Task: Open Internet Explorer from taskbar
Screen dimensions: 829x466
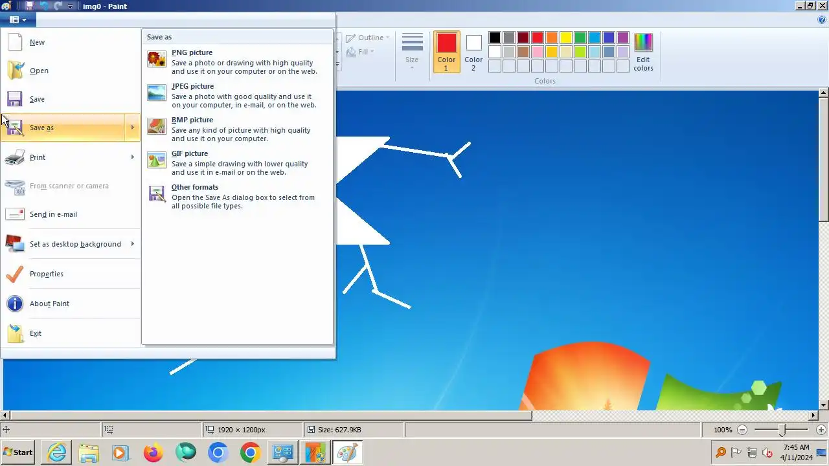Action: pyautogui.click(x=57, y=452)
